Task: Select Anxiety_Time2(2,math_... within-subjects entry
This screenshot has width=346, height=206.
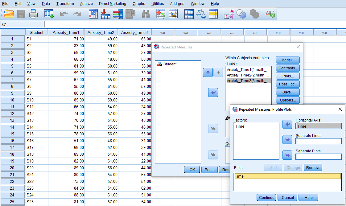Action: click(x=248, y=75)
